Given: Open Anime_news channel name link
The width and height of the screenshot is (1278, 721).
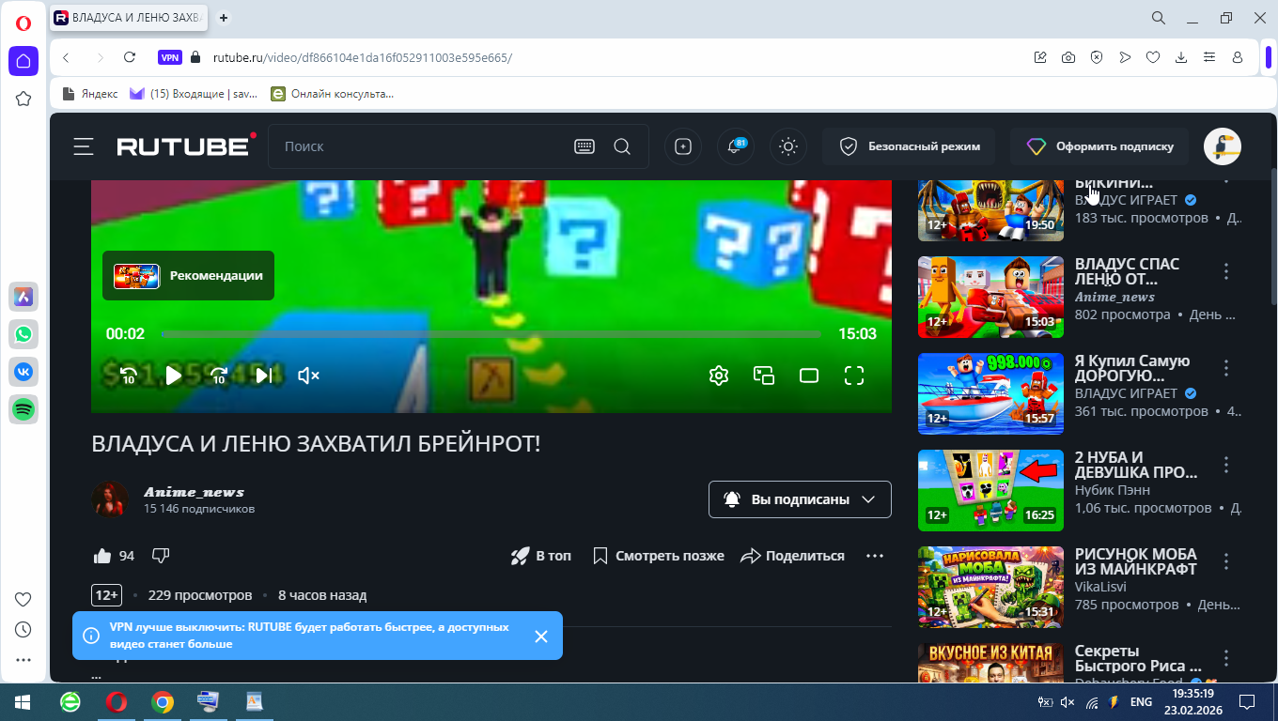Looking at the screenshot, I should click(x=194, y=492).
